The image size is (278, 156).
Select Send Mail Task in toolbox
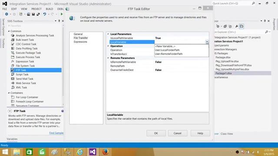tap(24, 79)
